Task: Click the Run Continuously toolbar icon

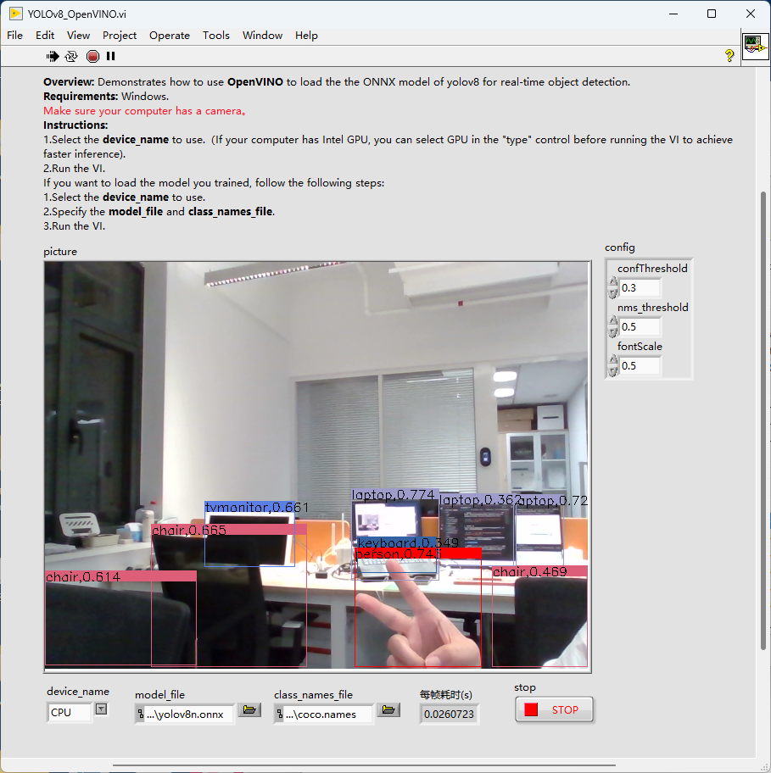Action: coord(71,56)
